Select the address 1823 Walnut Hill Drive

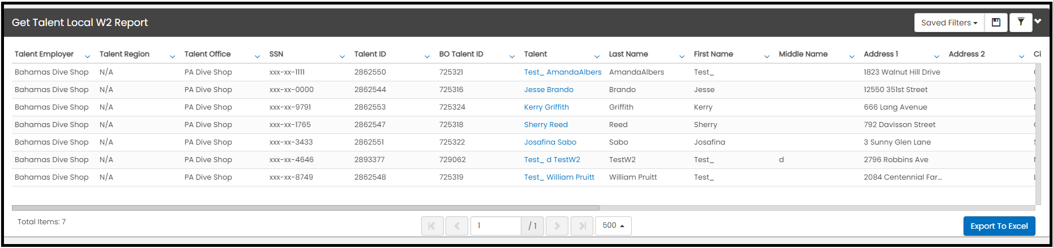click(902, 72)
